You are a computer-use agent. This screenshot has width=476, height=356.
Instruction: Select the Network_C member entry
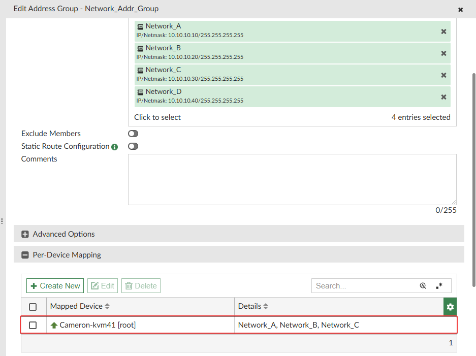[x=292, y=75]
